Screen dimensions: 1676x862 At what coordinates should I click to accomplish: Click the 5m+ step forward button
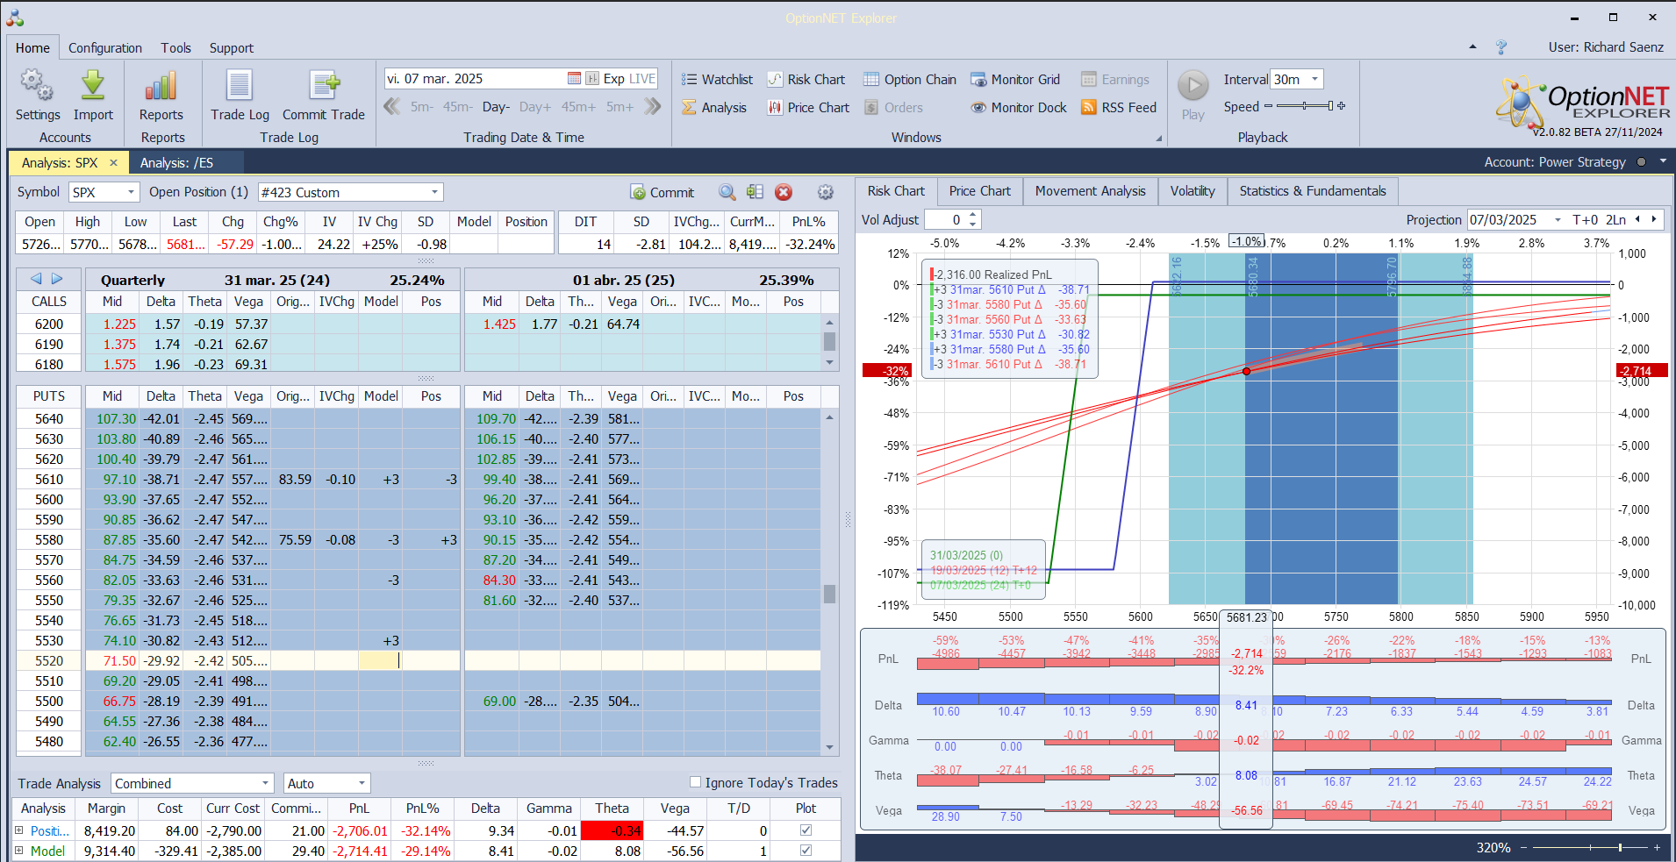click(x=620, y=107)
